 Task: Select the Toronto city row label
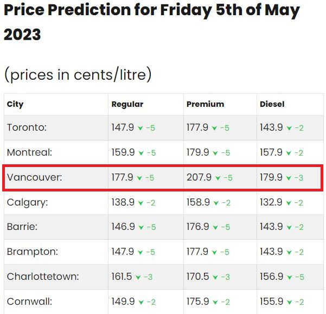tap(27, 127)
